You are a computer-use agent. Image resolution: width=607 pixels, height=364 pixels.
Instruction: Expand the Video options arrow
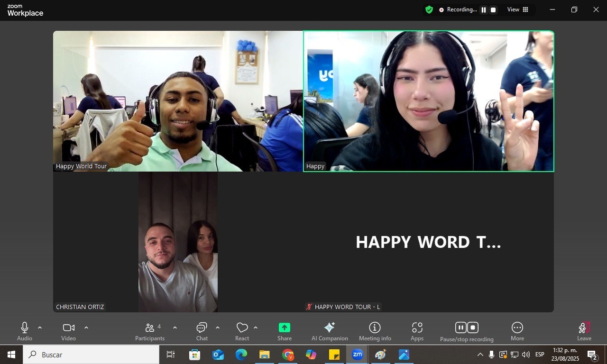point(86,328)
